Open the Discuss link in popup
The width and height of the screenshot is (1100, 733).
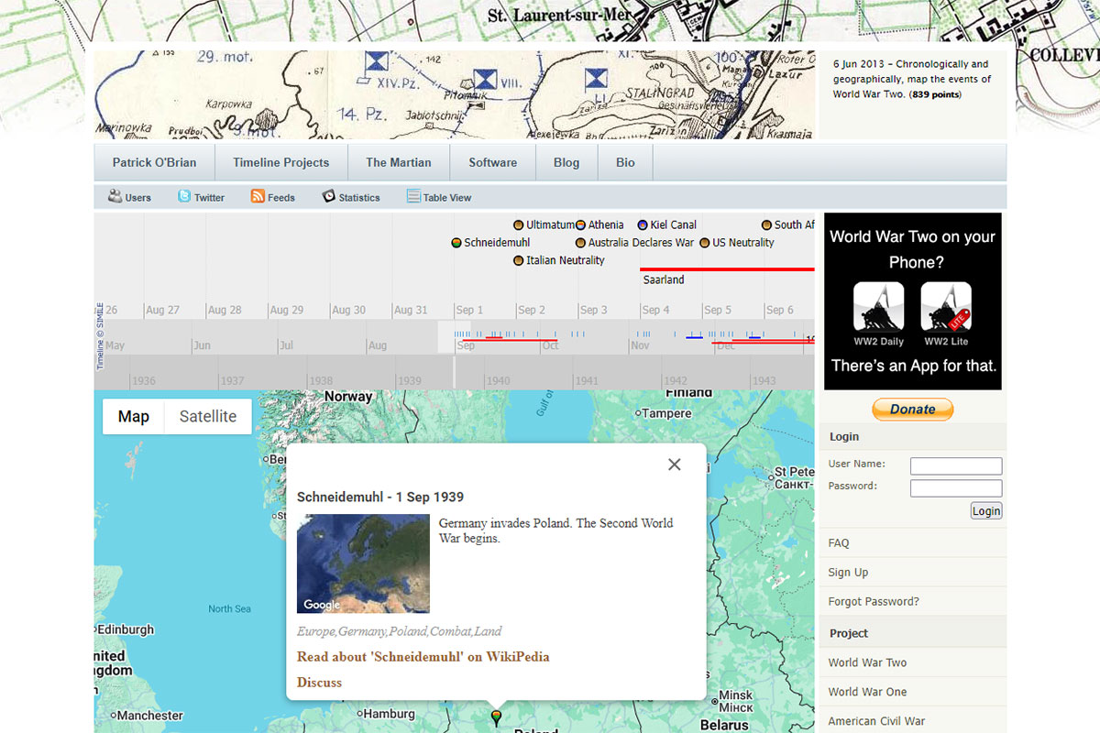319,683
